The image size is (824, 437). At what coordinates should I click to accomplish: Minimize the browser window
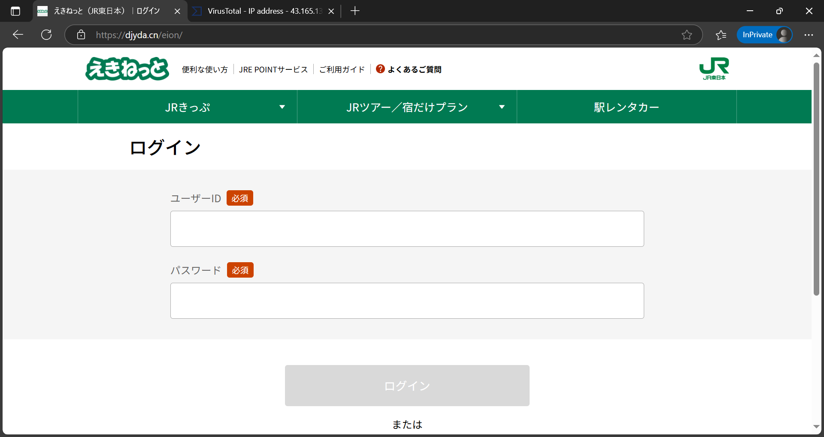pyautogui.click(x=750, y=11)
